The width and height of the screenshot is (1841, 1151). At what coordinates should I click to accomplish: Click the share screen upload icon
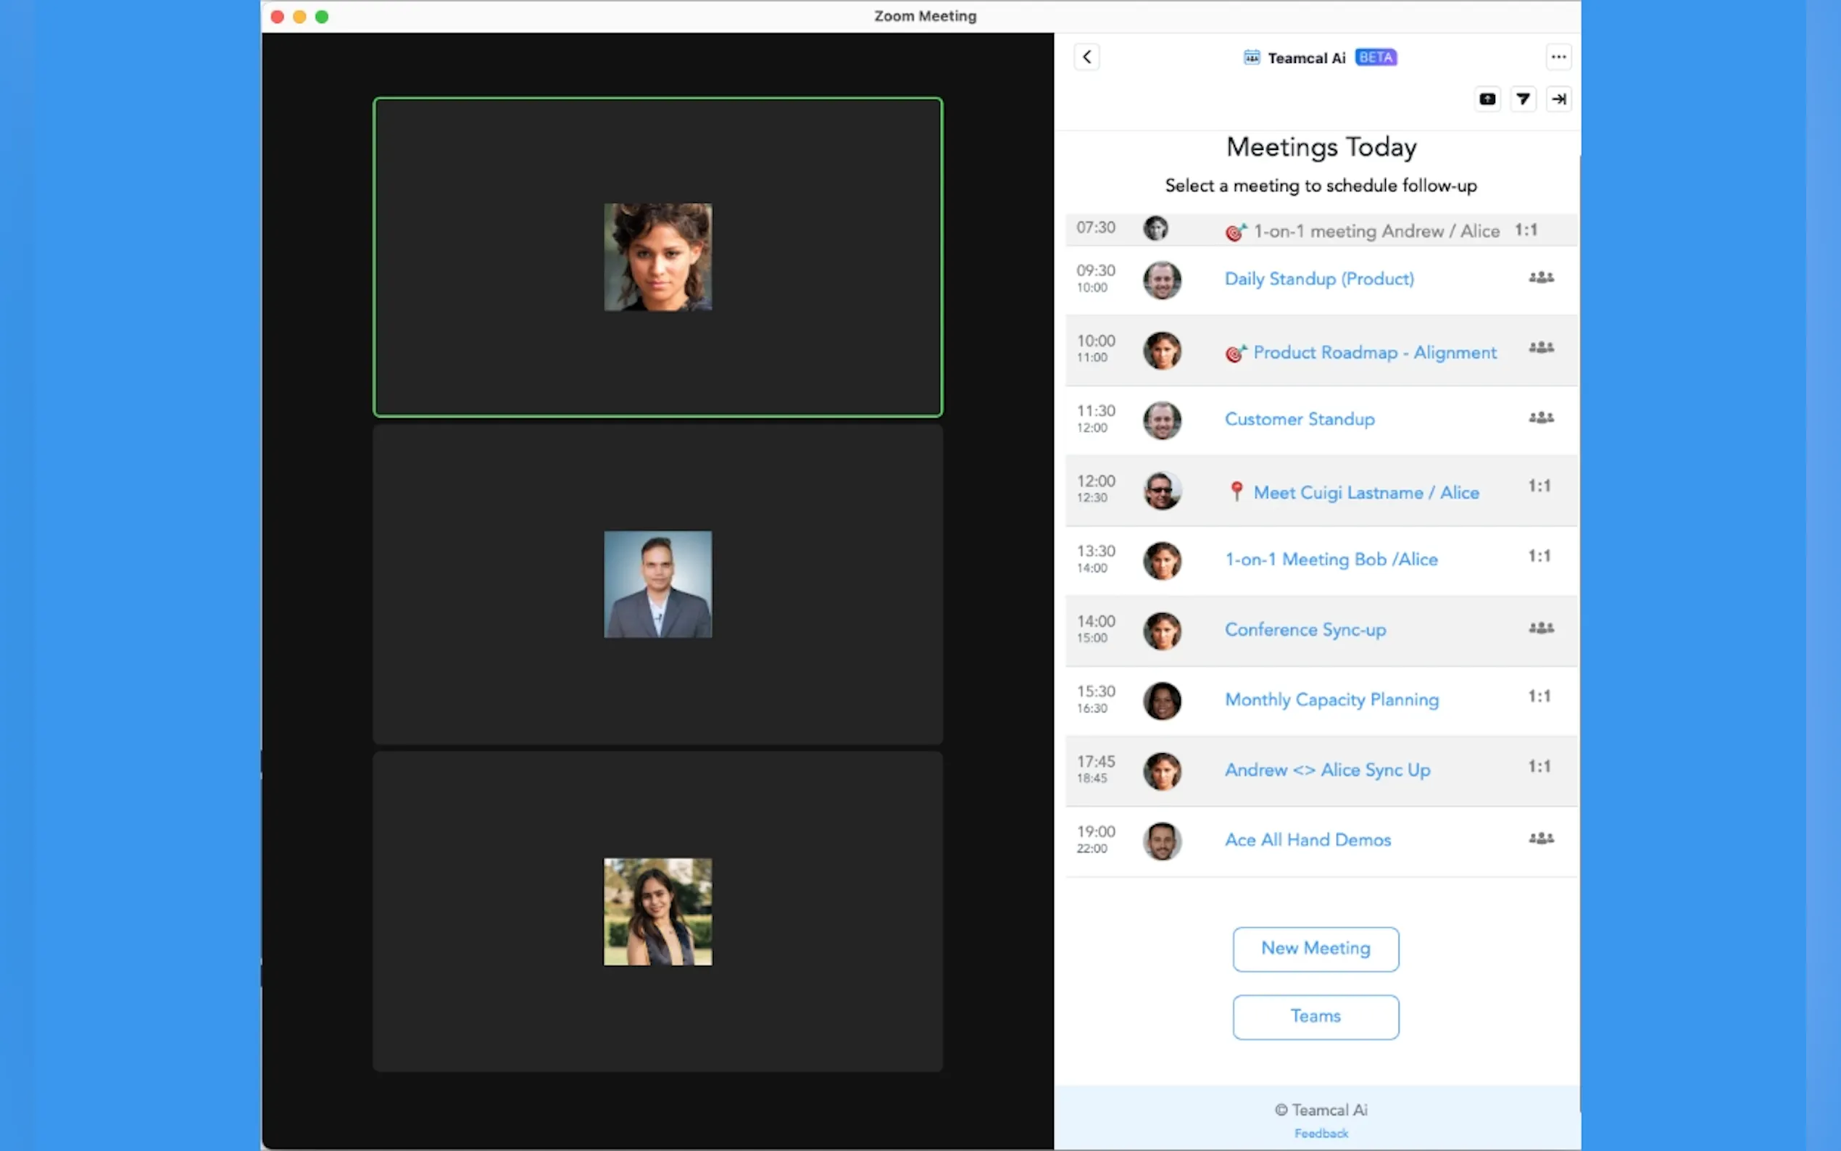click(x=1487, y=99)
